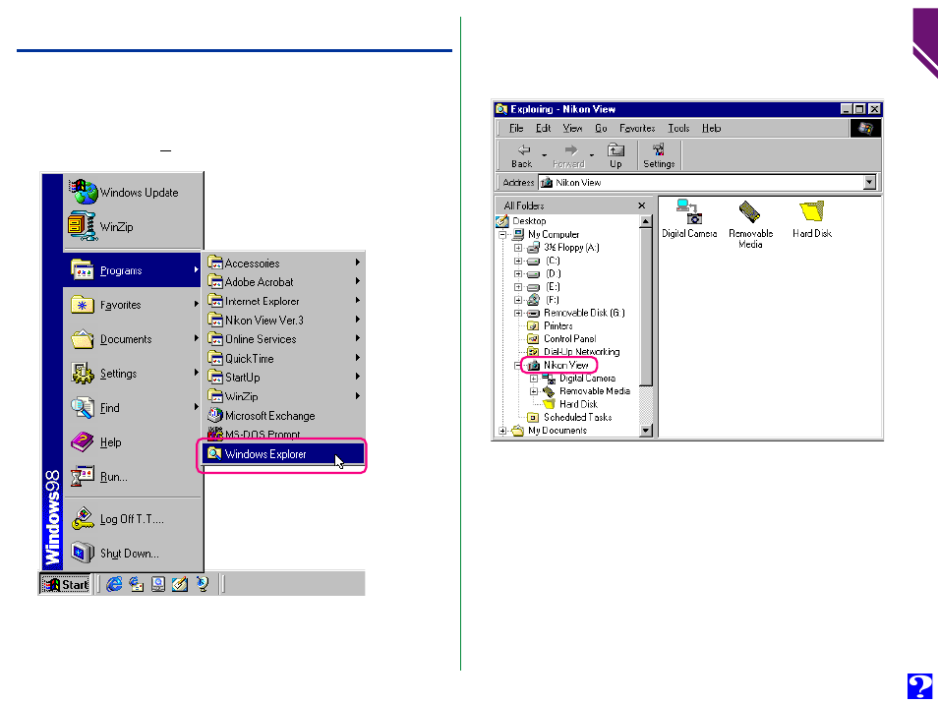Select the Hard Disk icon in right pane
This screenshot has width=938, height=703.
812,219
